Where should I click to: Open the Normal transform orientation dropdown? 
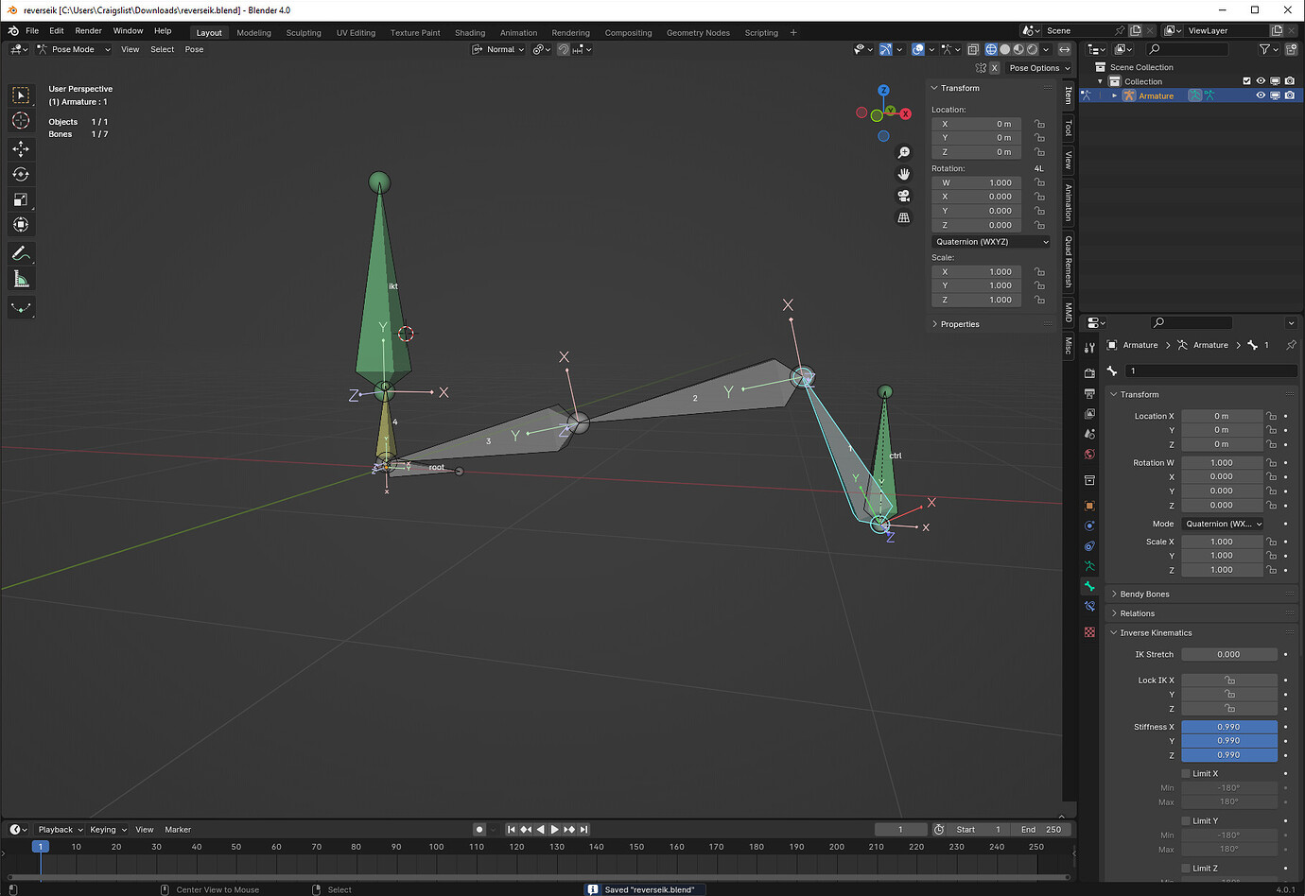point(498,49)
